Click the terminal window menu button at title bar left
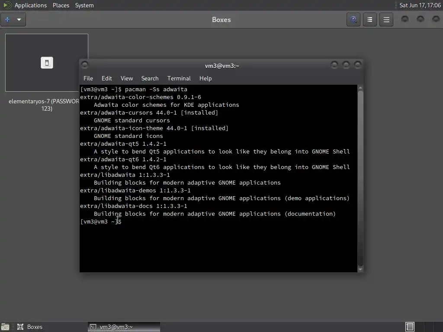This screenshot has height=332, width=443. pyautogui.click(x=84, y=65)
